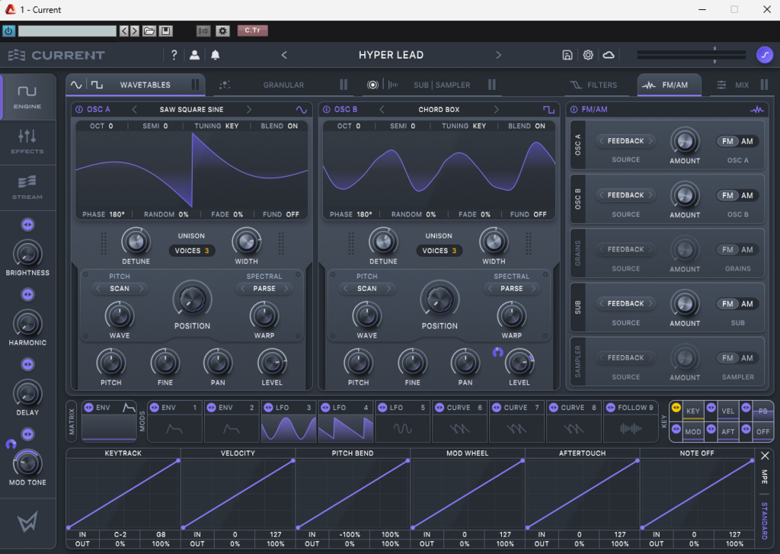Image resolution: width=780 pixels, height=554 pixels.
Task: Click the sub oscillator circle icon
Action: coord(372,85)
